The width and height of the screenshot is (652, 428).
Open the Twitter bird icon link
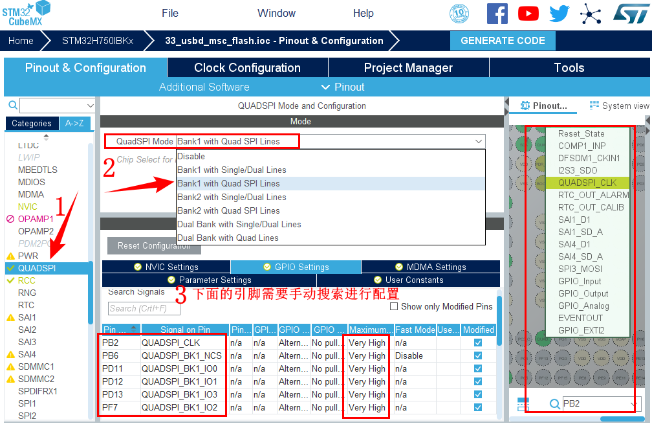559,14
